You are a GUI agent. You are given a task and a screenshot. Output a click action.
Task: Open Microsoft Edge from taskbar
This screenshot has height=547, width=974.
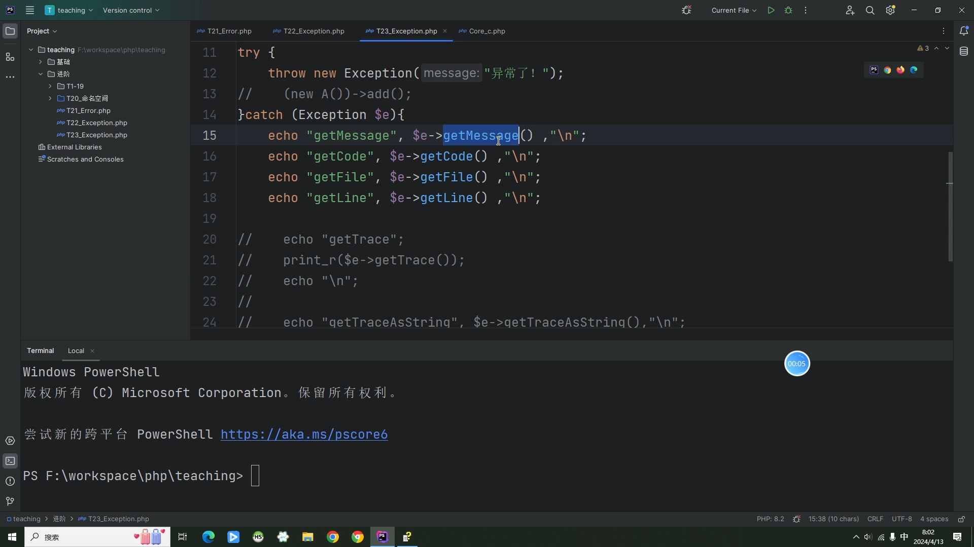pos(208,537)
